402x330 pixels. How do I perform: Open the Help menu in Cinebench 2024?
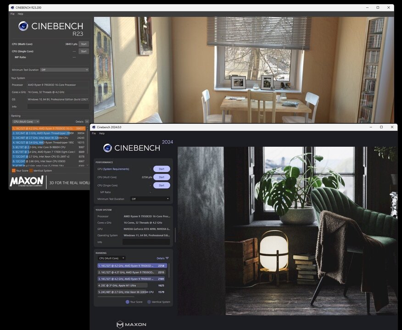(102, 133)
